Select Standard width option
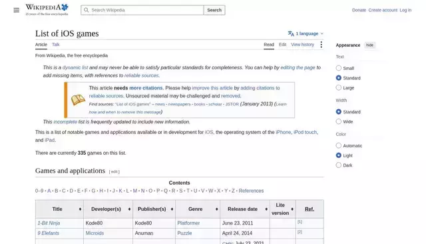This screenshot has width=426, height=244. [339, 111]
